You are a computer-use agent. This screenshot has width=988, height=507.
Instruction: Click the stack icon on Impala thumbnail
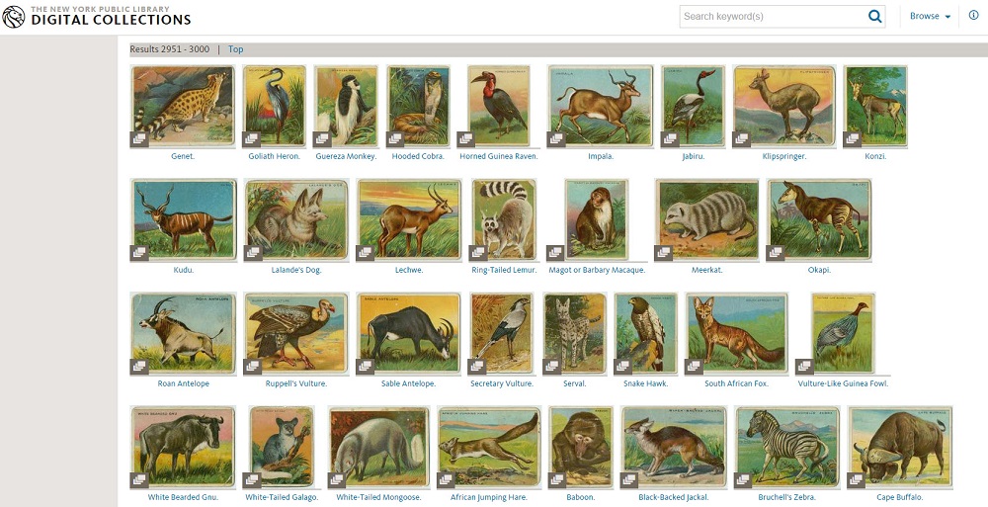coord(556,139)
